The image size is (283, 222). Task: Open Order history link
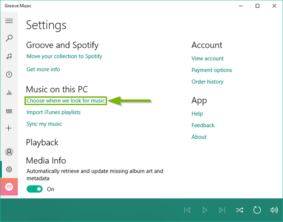pyautogui.click(x=207, y=82)
